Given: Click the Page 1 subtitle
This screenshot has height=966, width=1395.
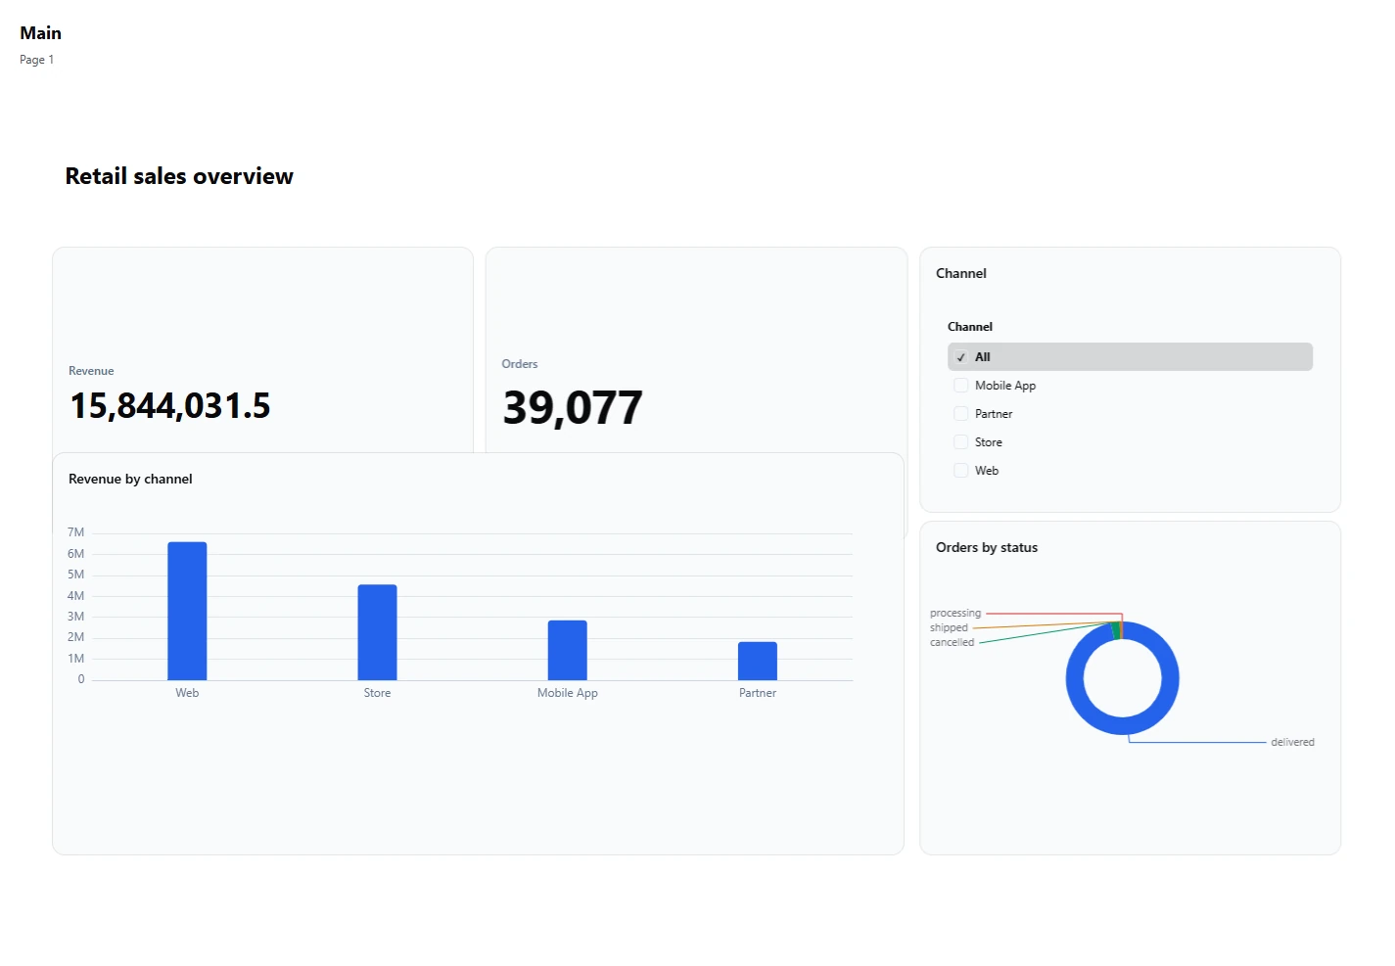Looking at the screenshot, I should point(37,60).
